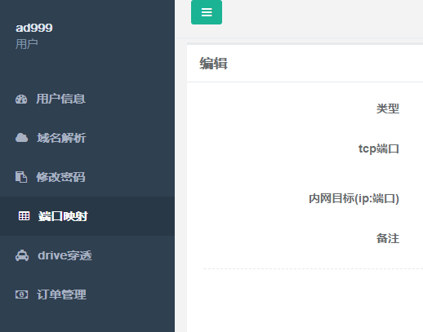Click the money icon beside 订单管理
Image resolution: width=423 pixels, height=332 pixels.
[x=21, y=294]
